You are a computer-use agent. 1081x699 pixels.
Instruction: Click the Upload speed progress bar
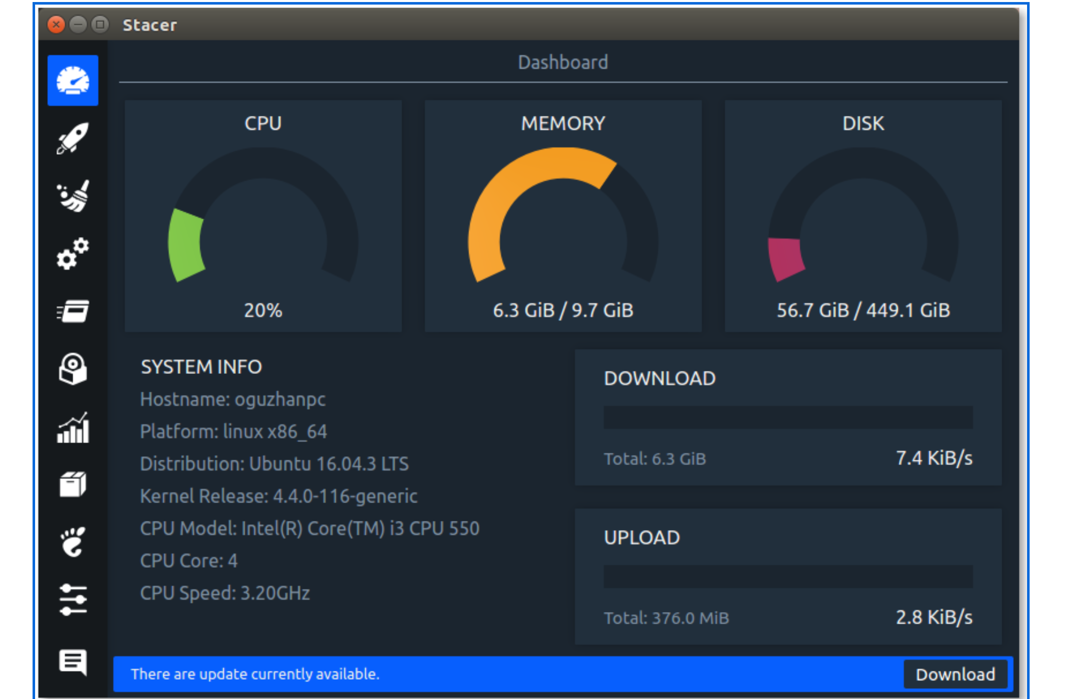[788, 576]
